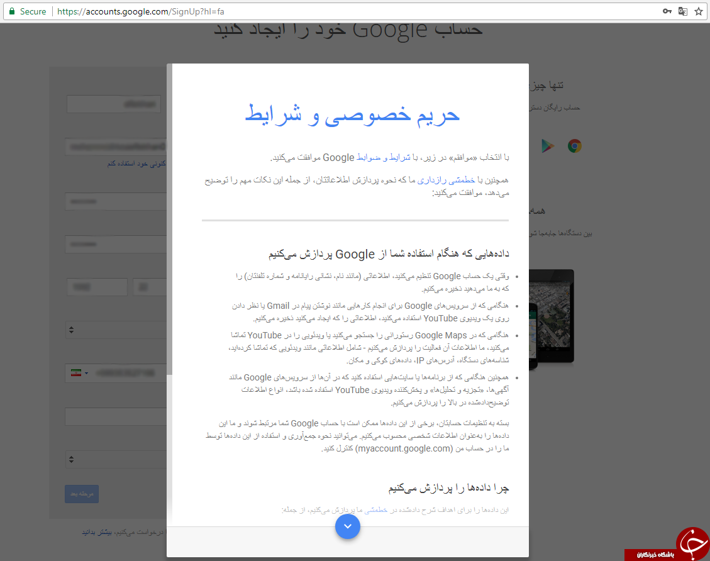This screenshot has height=561, width=710.
Task: Click the empty field below phone number
Action: point(116,416)
